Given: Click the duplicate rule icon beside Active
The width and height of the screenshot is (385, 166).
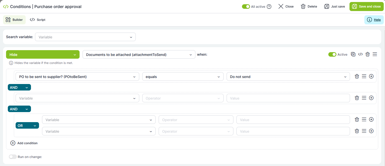Looking at the screenshot, I should coord(353,54).
